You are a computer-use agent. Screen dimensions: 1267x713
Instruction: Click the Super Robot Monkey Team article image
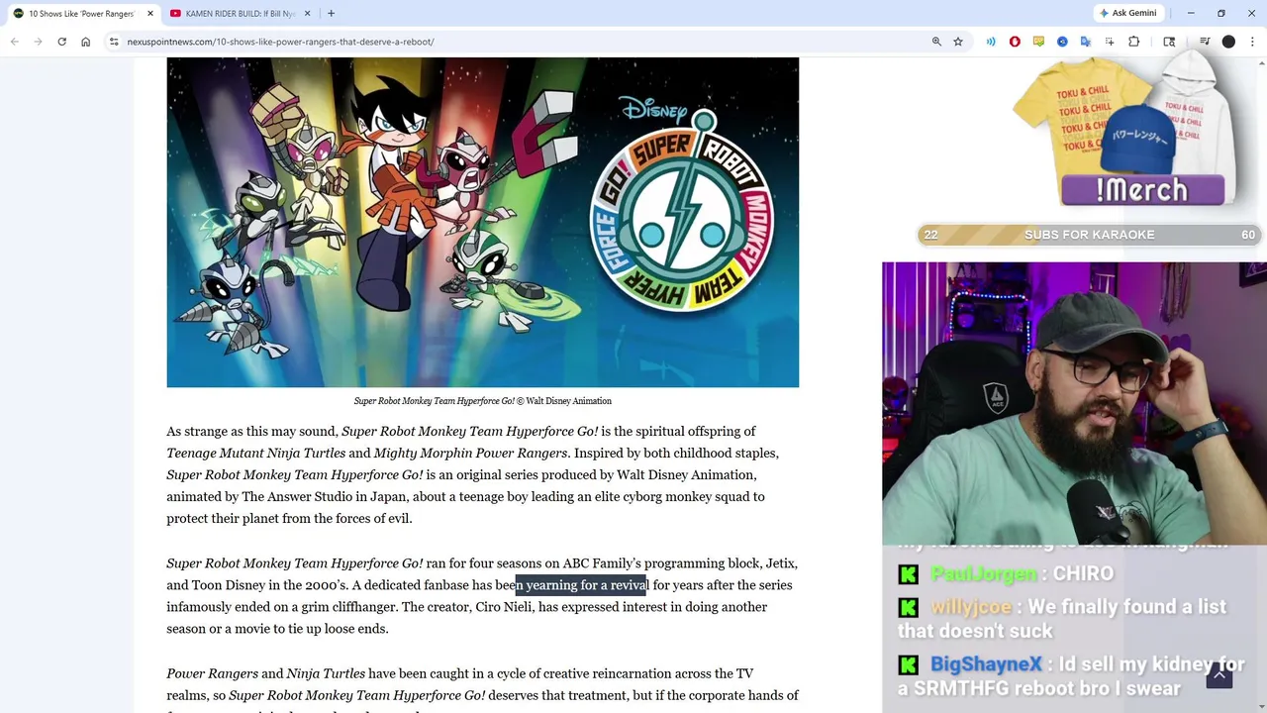click(482, 222)
